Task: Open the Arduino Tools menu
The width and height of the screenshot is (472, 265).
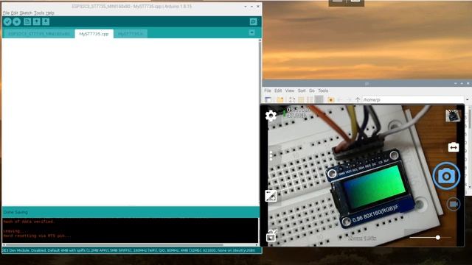Action: [39, 13]
